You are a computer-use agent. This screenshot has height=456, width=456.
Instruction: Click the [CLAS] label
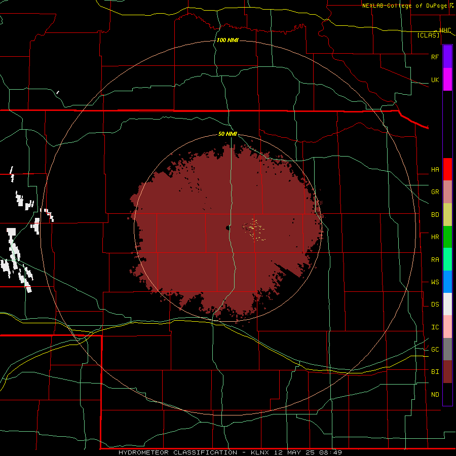[428, 35]
